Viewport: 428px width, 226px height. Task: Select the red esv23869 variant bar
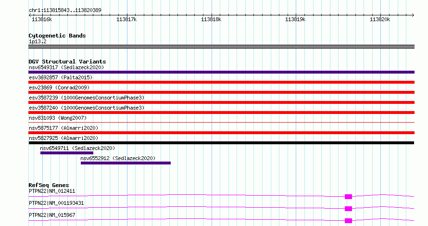pos(221,92)
